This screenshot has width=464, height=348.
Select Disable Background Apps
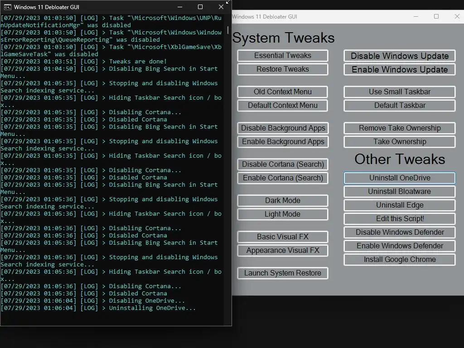coord(283,128)
